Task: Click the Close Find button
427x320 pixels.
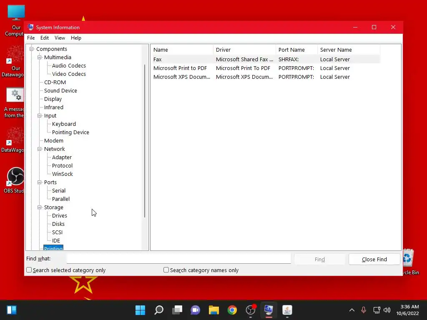Action: coord(374,259)
